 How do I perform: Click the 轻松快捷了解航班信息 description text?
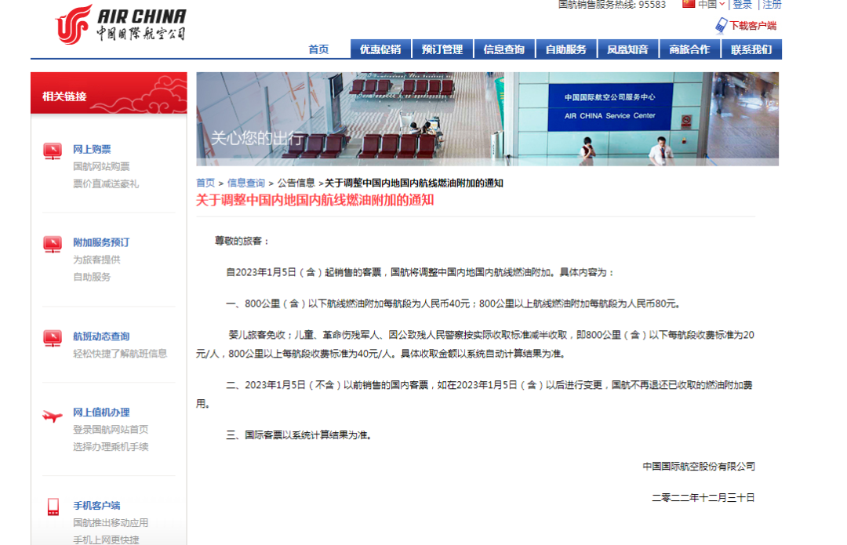coord(120,354)
